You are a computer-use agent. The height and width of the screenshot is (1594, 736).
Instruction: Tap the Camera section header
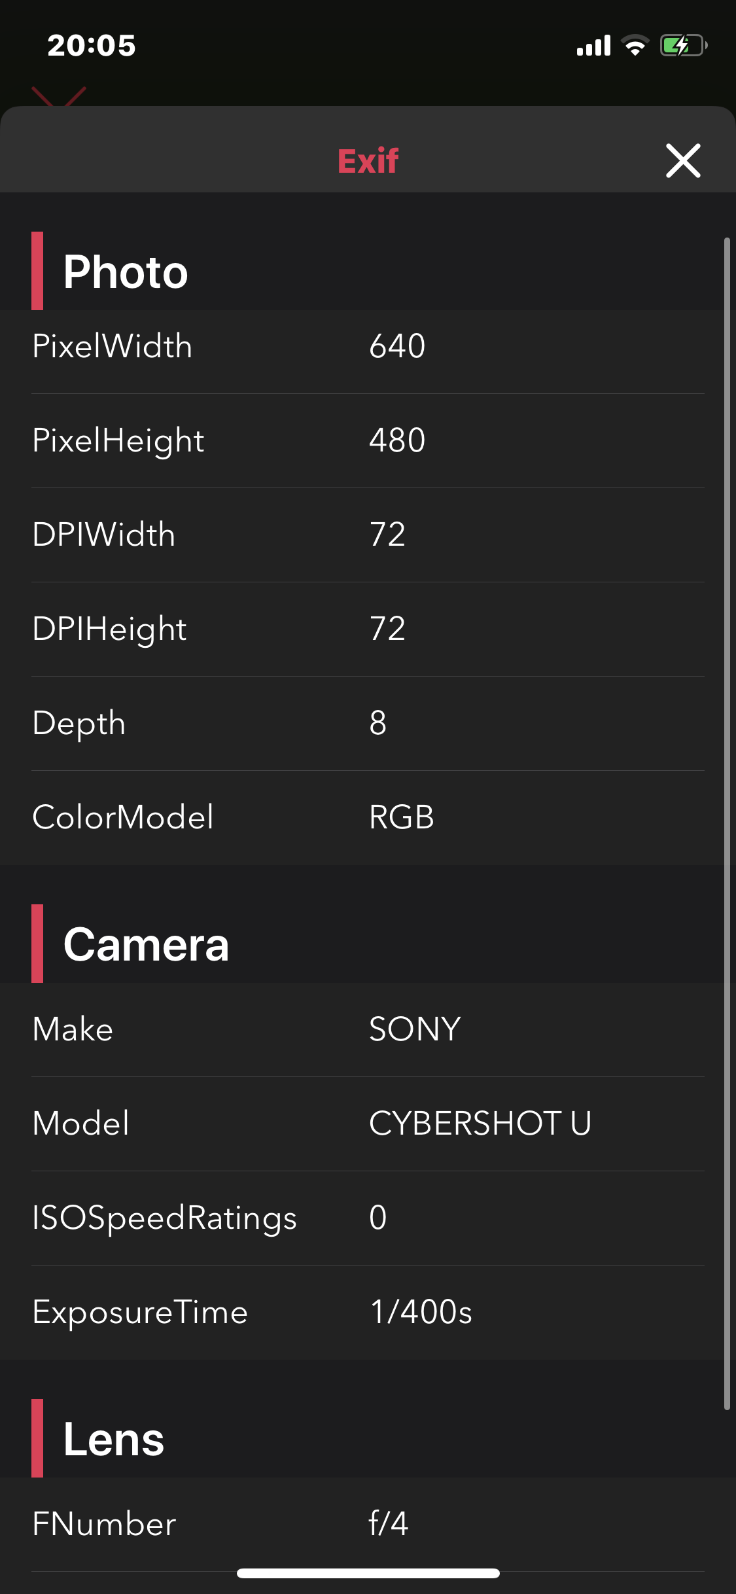(147, 944)
